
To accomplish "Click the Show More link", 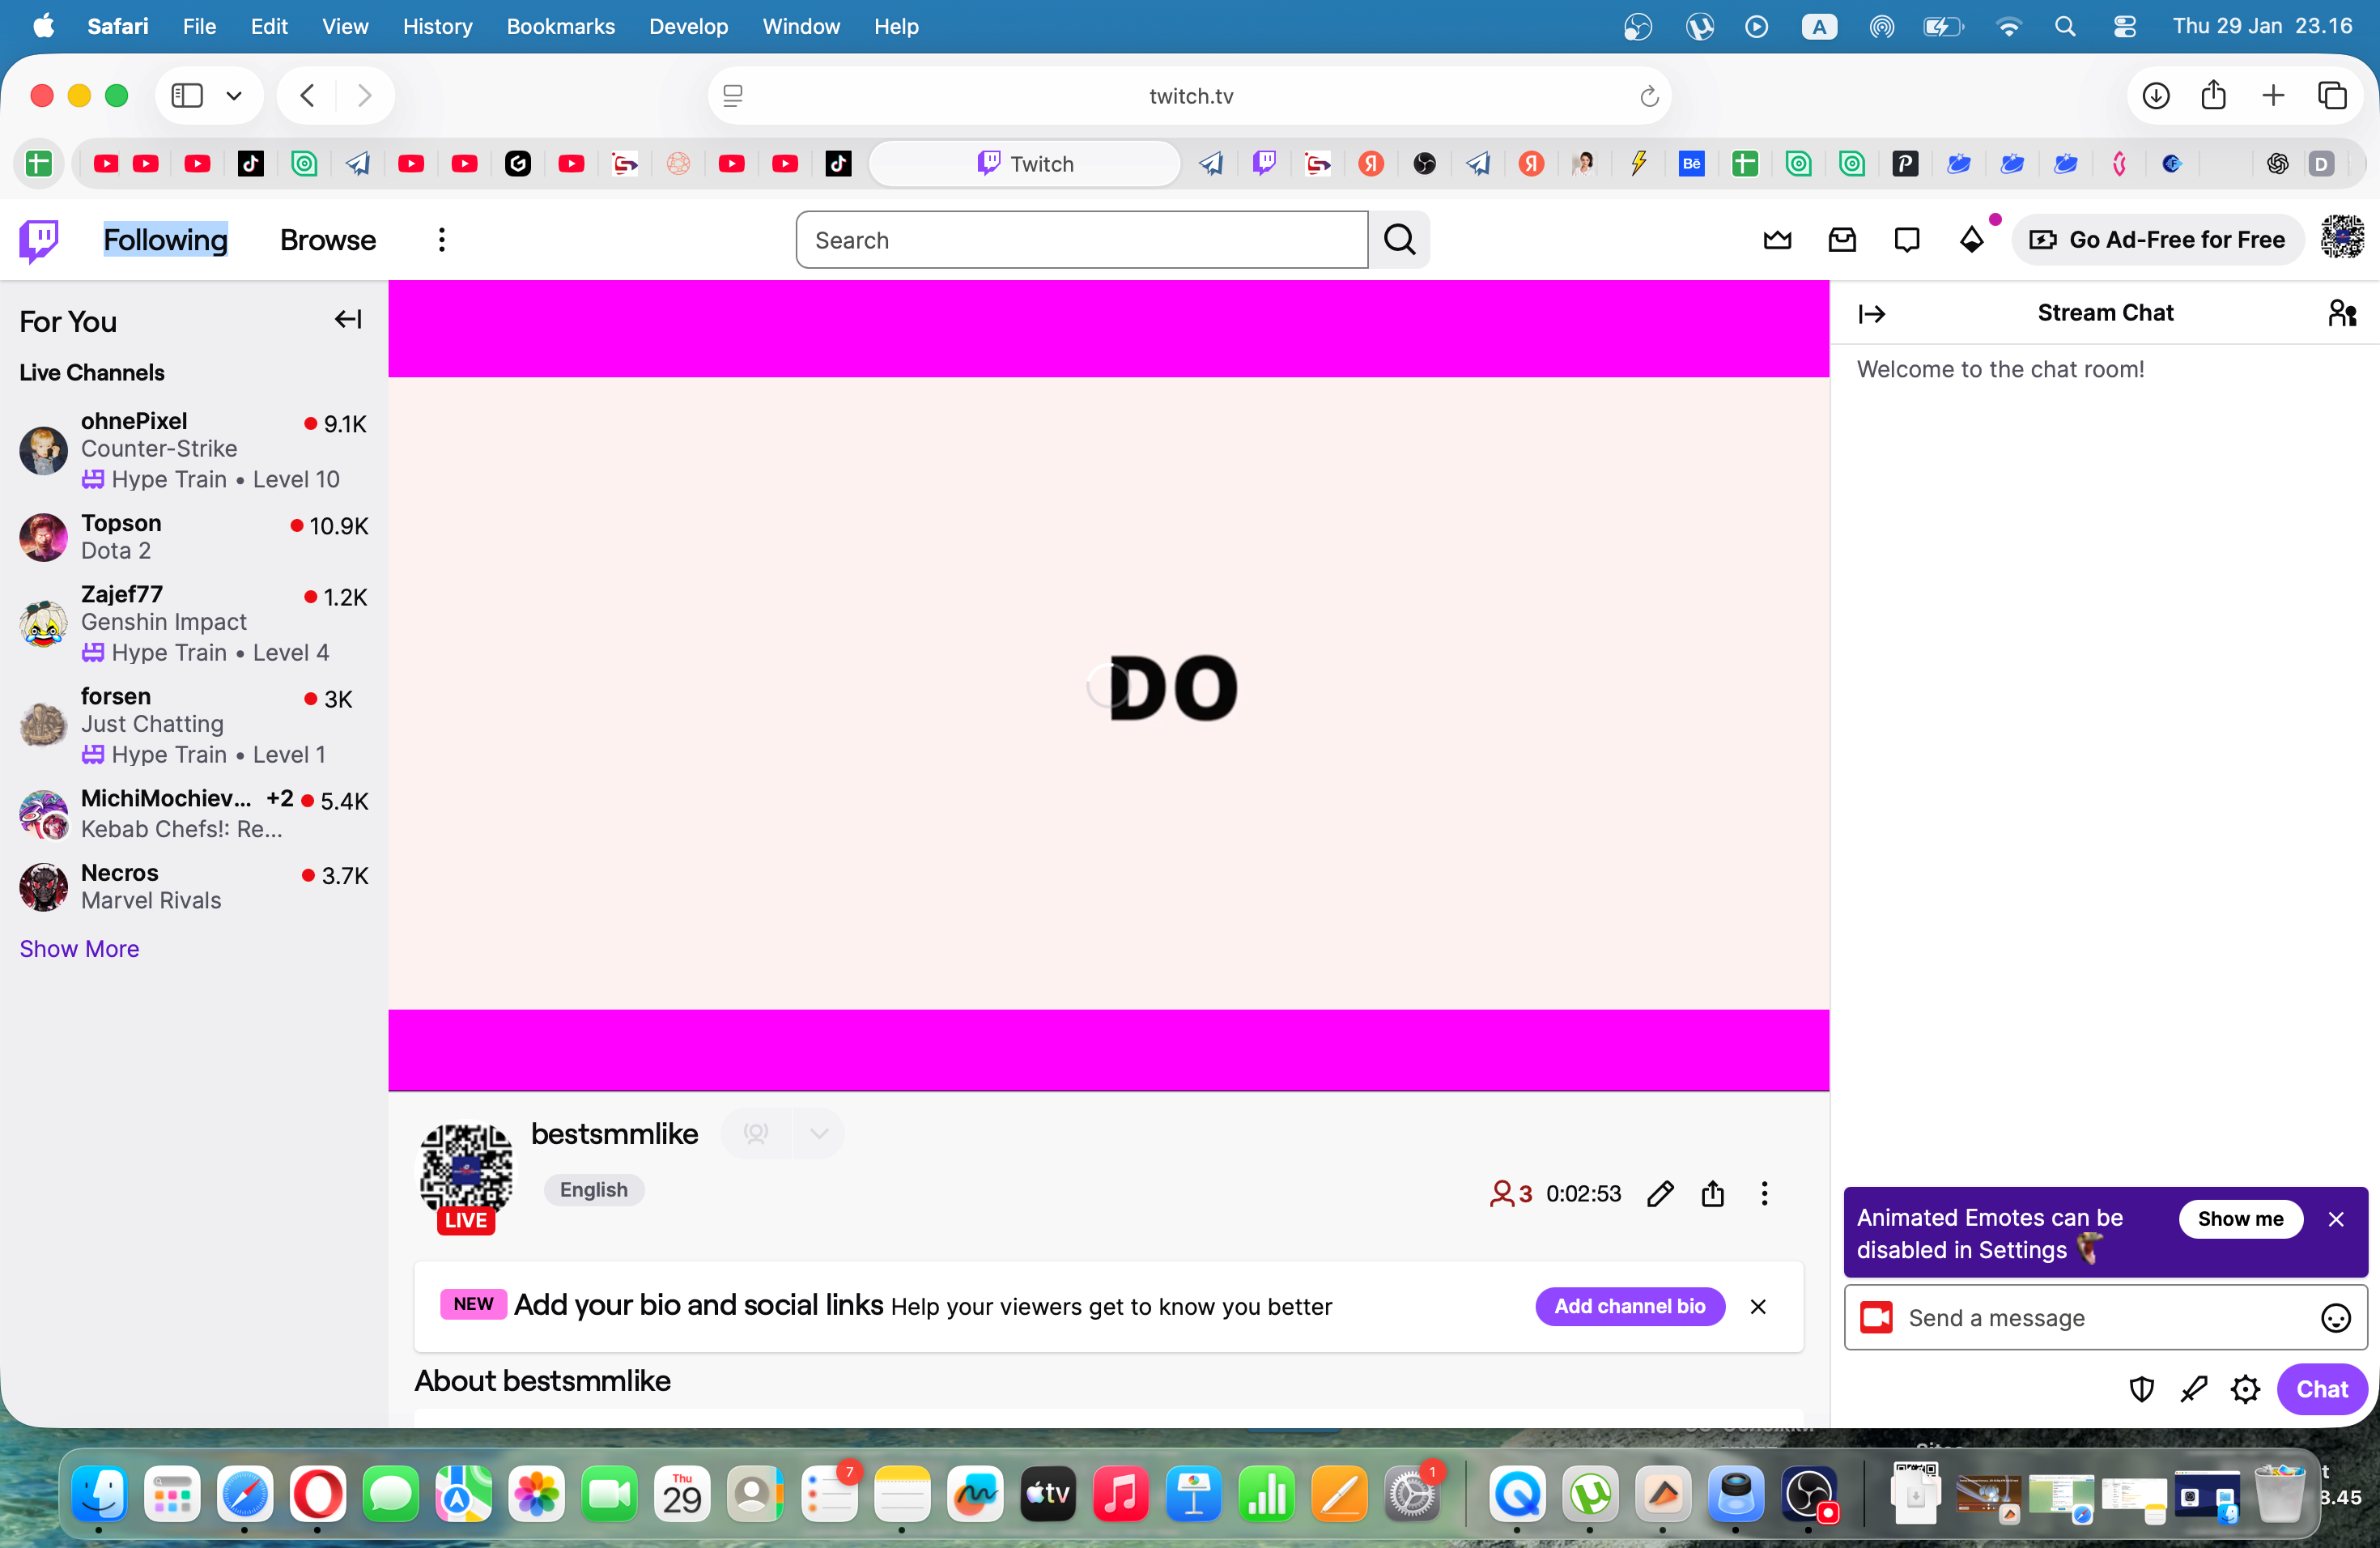I will pos(79,948).
